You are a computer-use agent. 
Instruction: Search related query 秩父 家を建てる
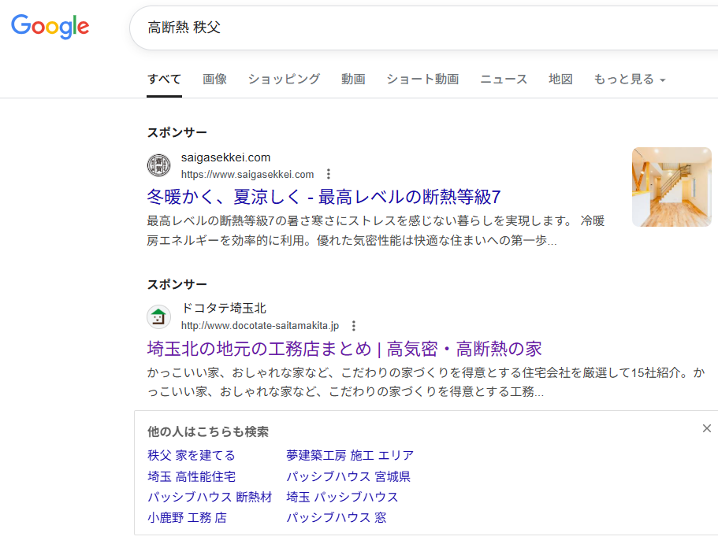(192, 456)
